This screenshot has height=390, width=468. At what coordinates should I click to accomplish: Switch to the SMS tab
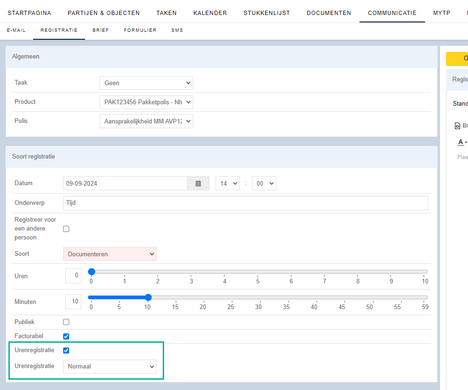point(177,30)
